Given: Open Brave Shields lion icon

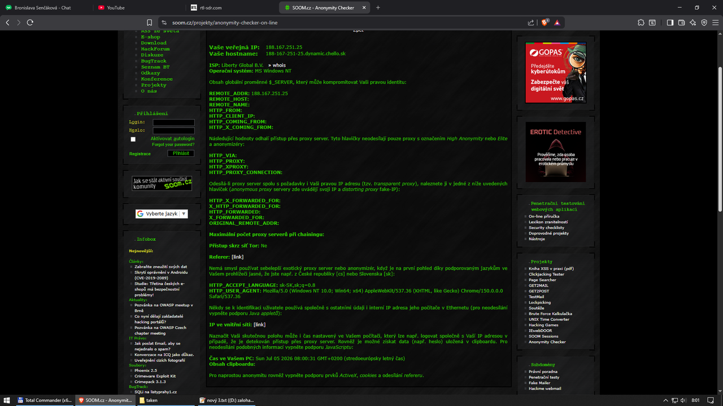Looking at the screenshot, I should pos(545,23).
